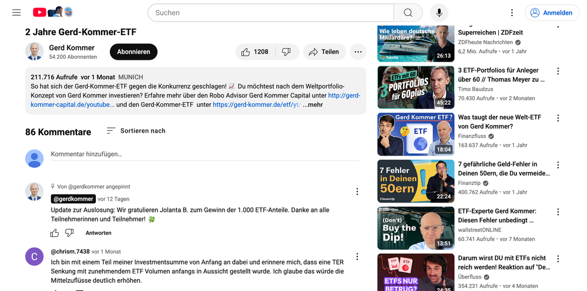Screen dimensions: 587x291
Task: Click the search magnifier button
Action: [408, 13]
